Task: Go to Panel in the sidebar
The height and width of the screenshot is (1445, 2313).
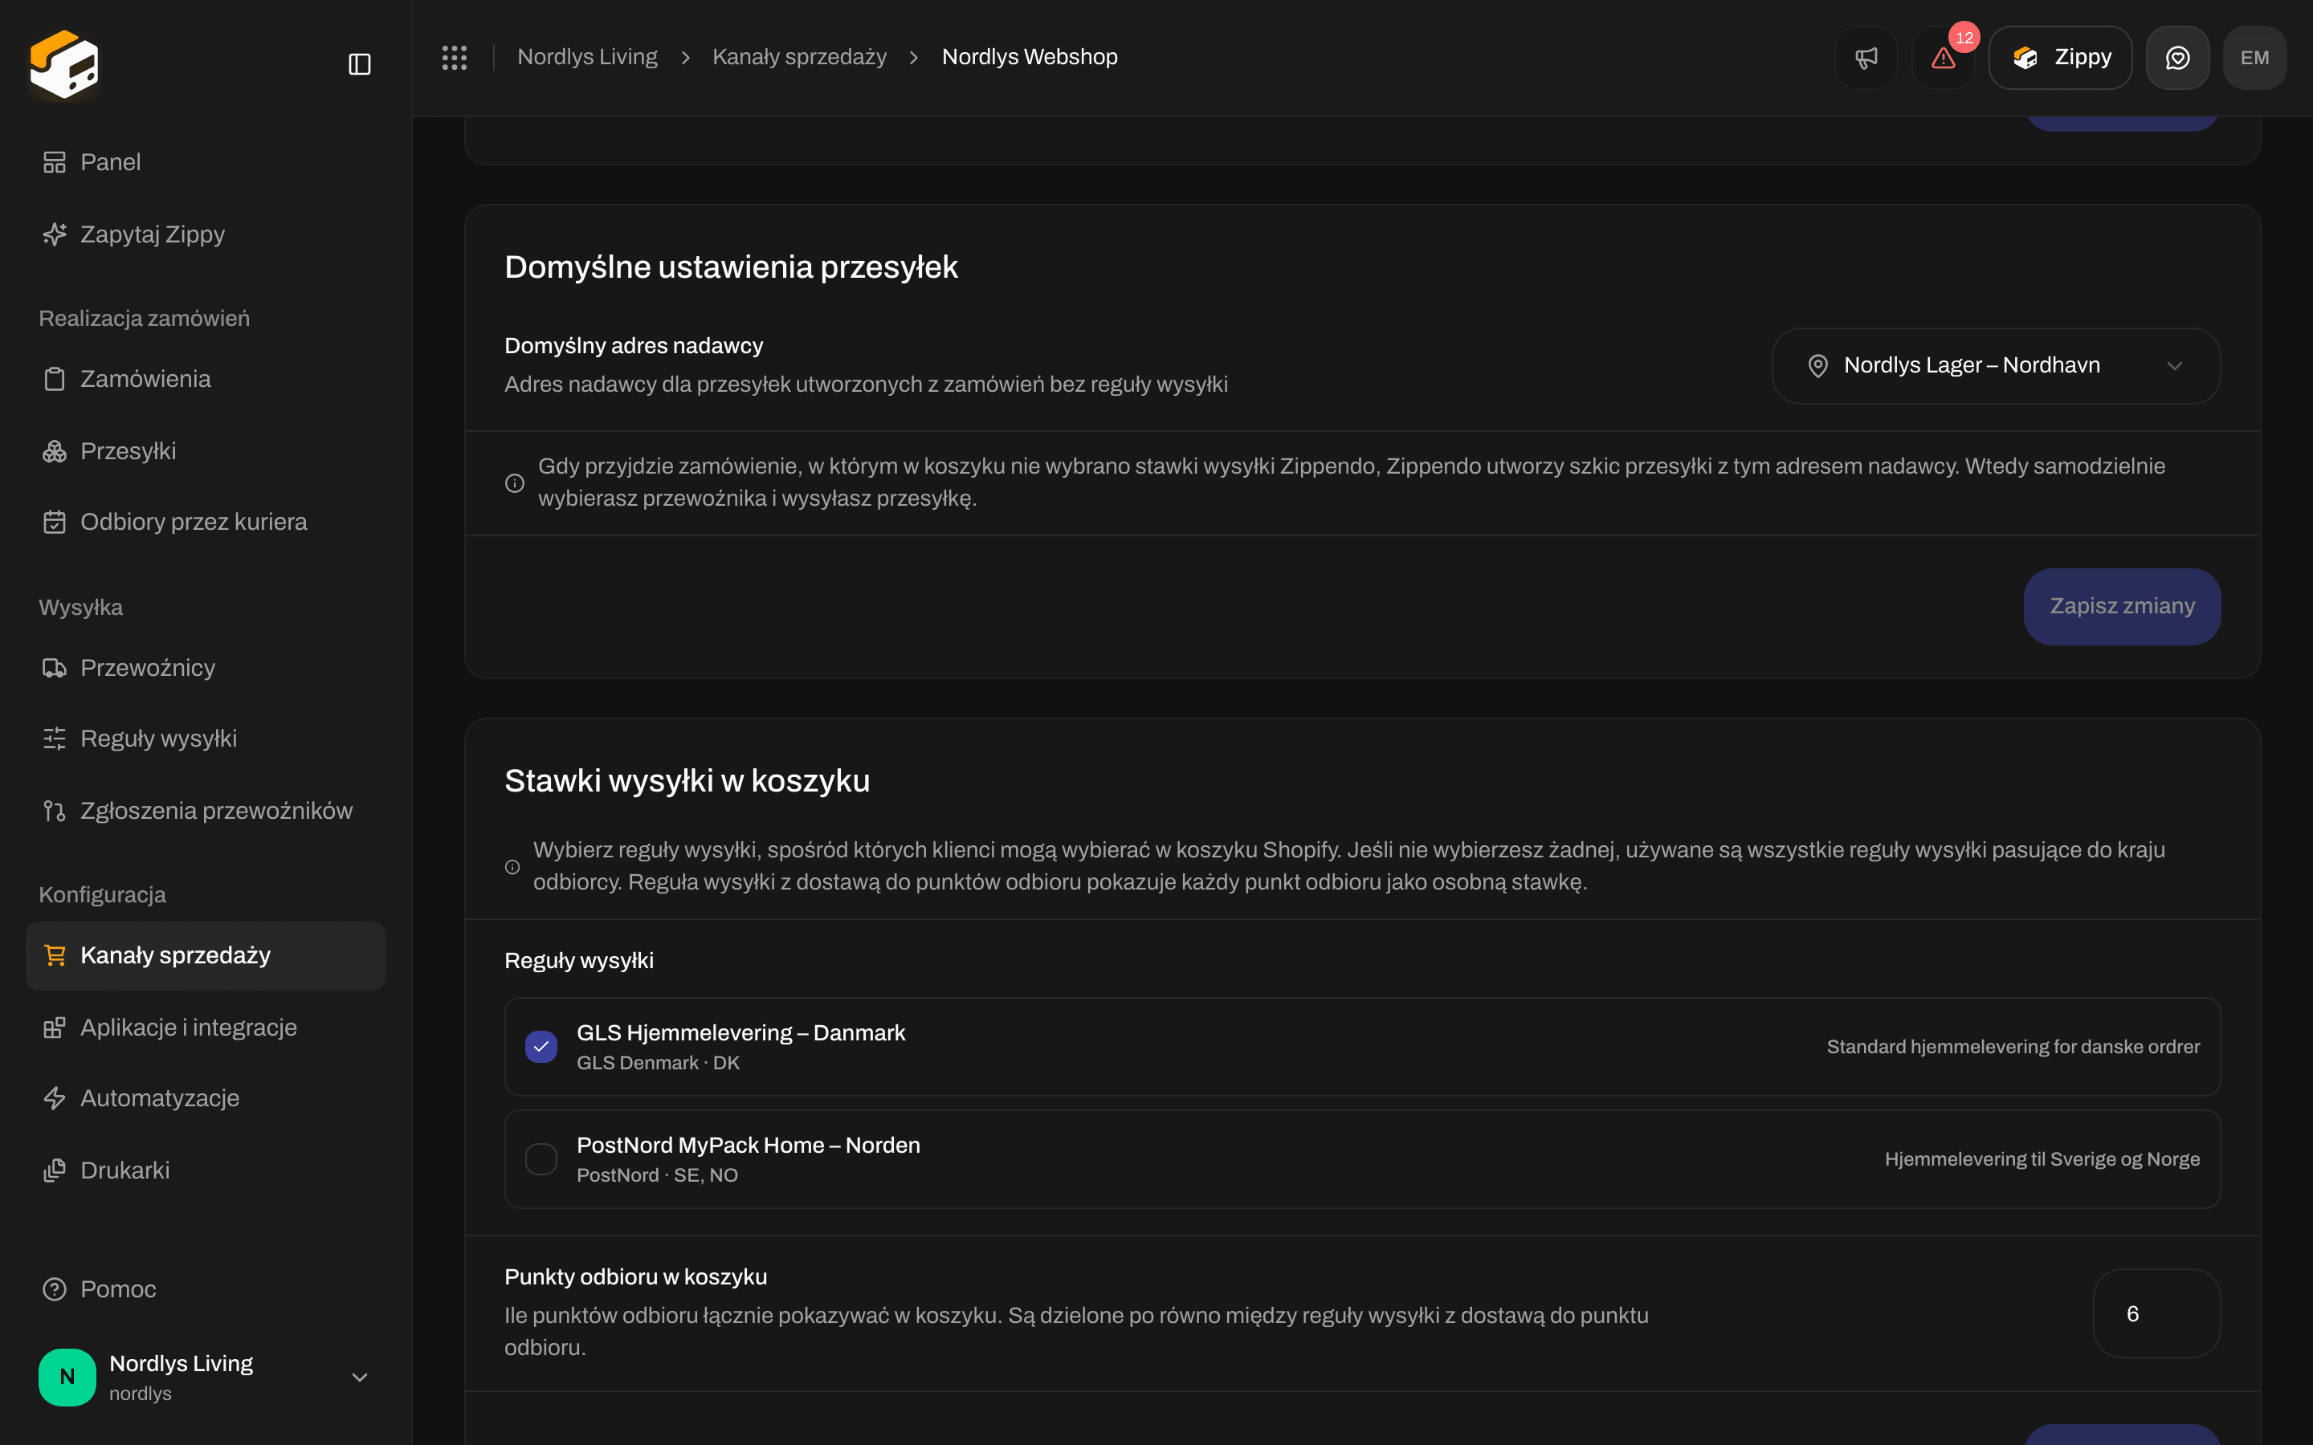Action: pos(205,162)
